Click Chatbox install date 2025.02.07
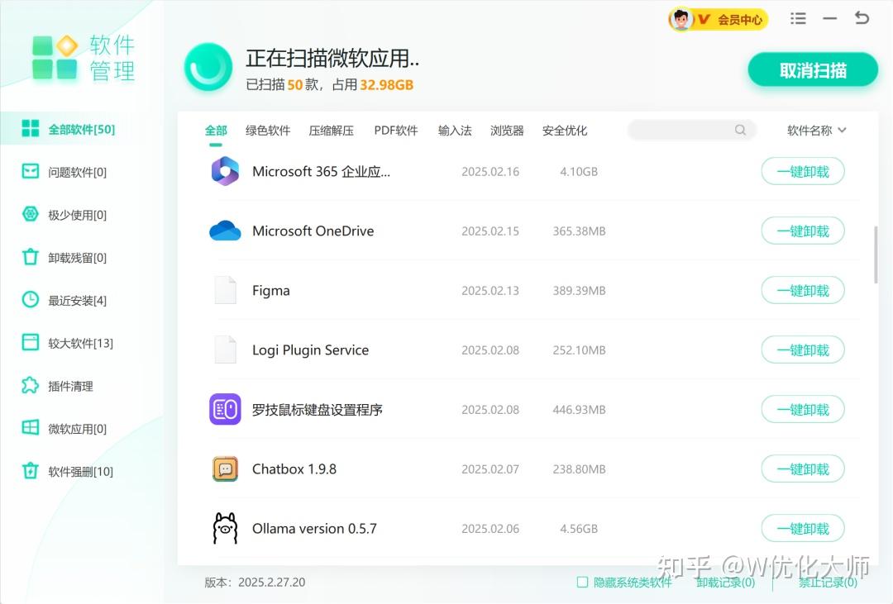This screenshot has height=604, width=893. tap(489, 469)
